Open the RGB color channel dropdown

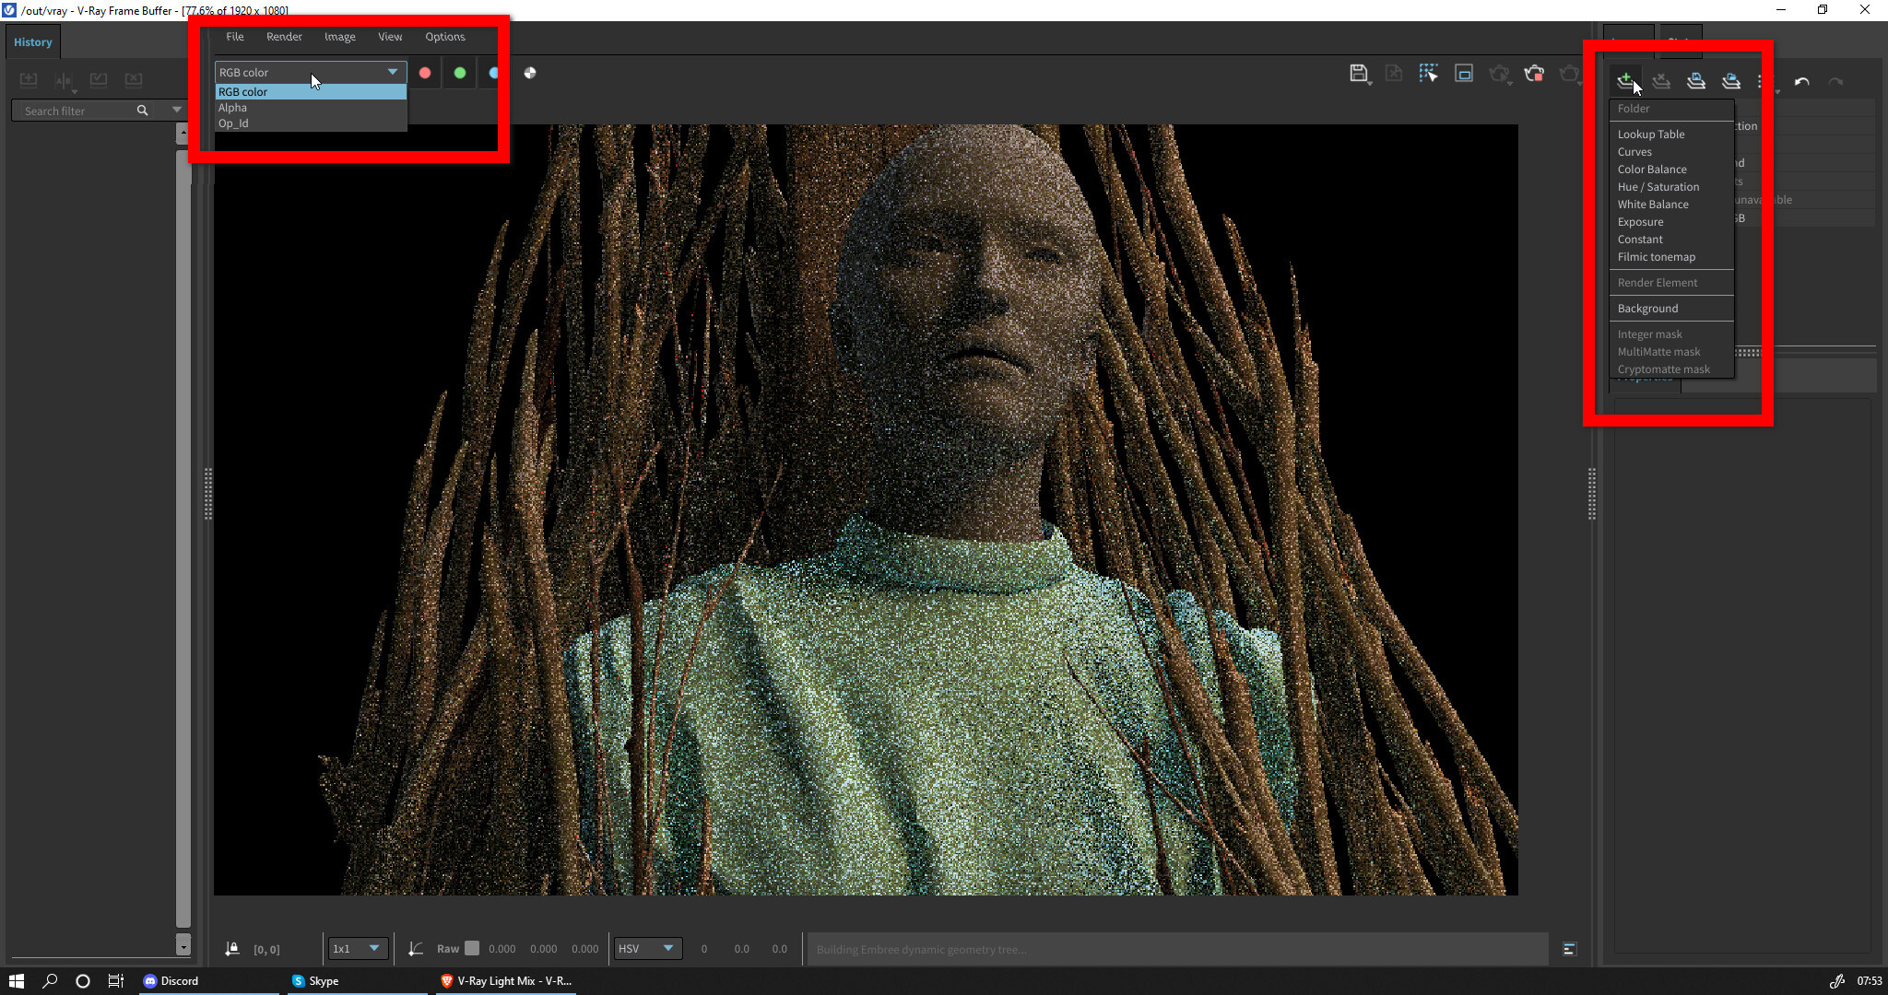[x=311, y=72]
